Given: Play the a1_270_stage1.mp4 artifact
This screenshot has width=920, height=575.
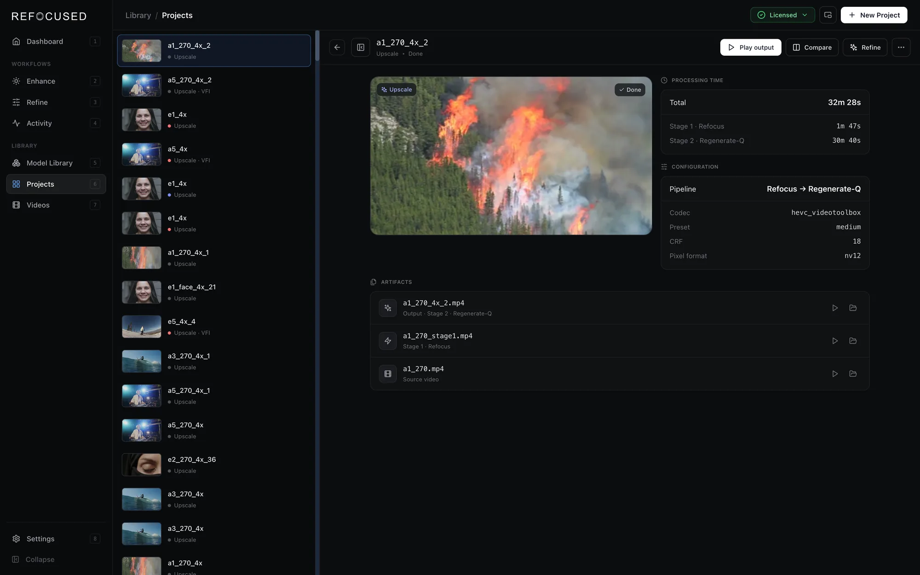Looking at the screenshot, I should (834, 341).
